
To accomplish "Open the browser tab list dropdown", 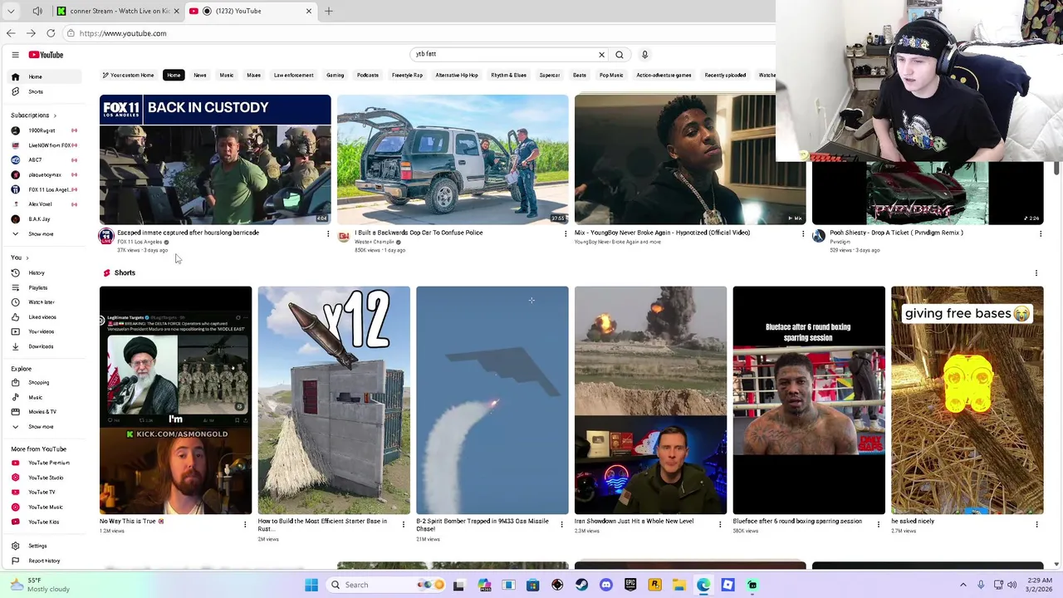I will pyautogui.click(x=11, y=11).
